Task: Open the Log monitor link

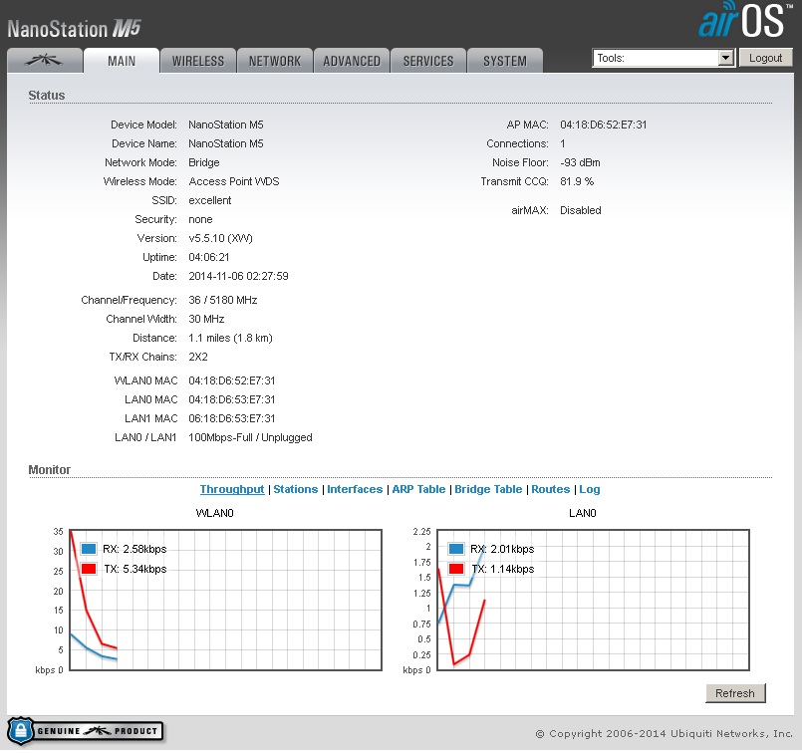Action: coord(589,489)
